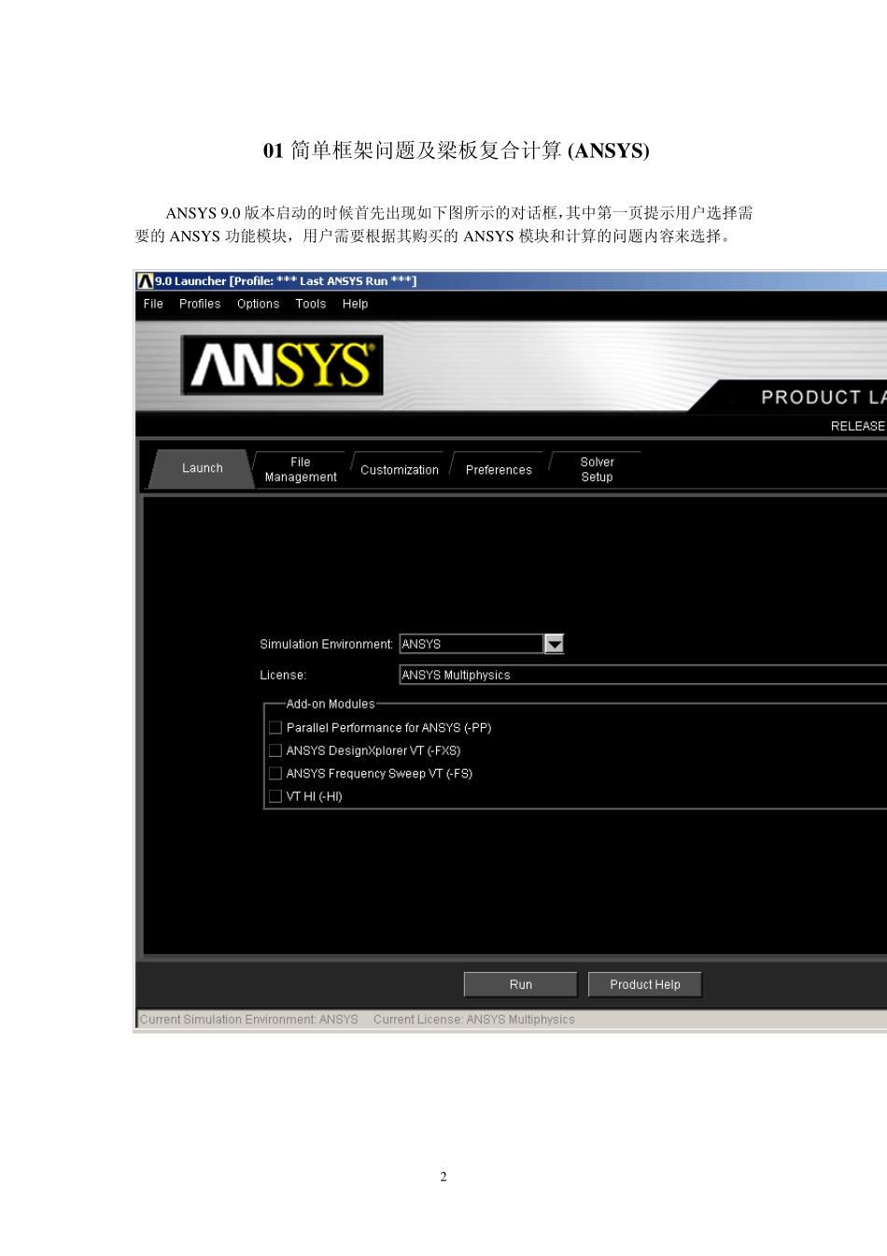The width and height of the screenshot is (887, 1256).
Task: Open the Options menu
Action: coord(258,304)
